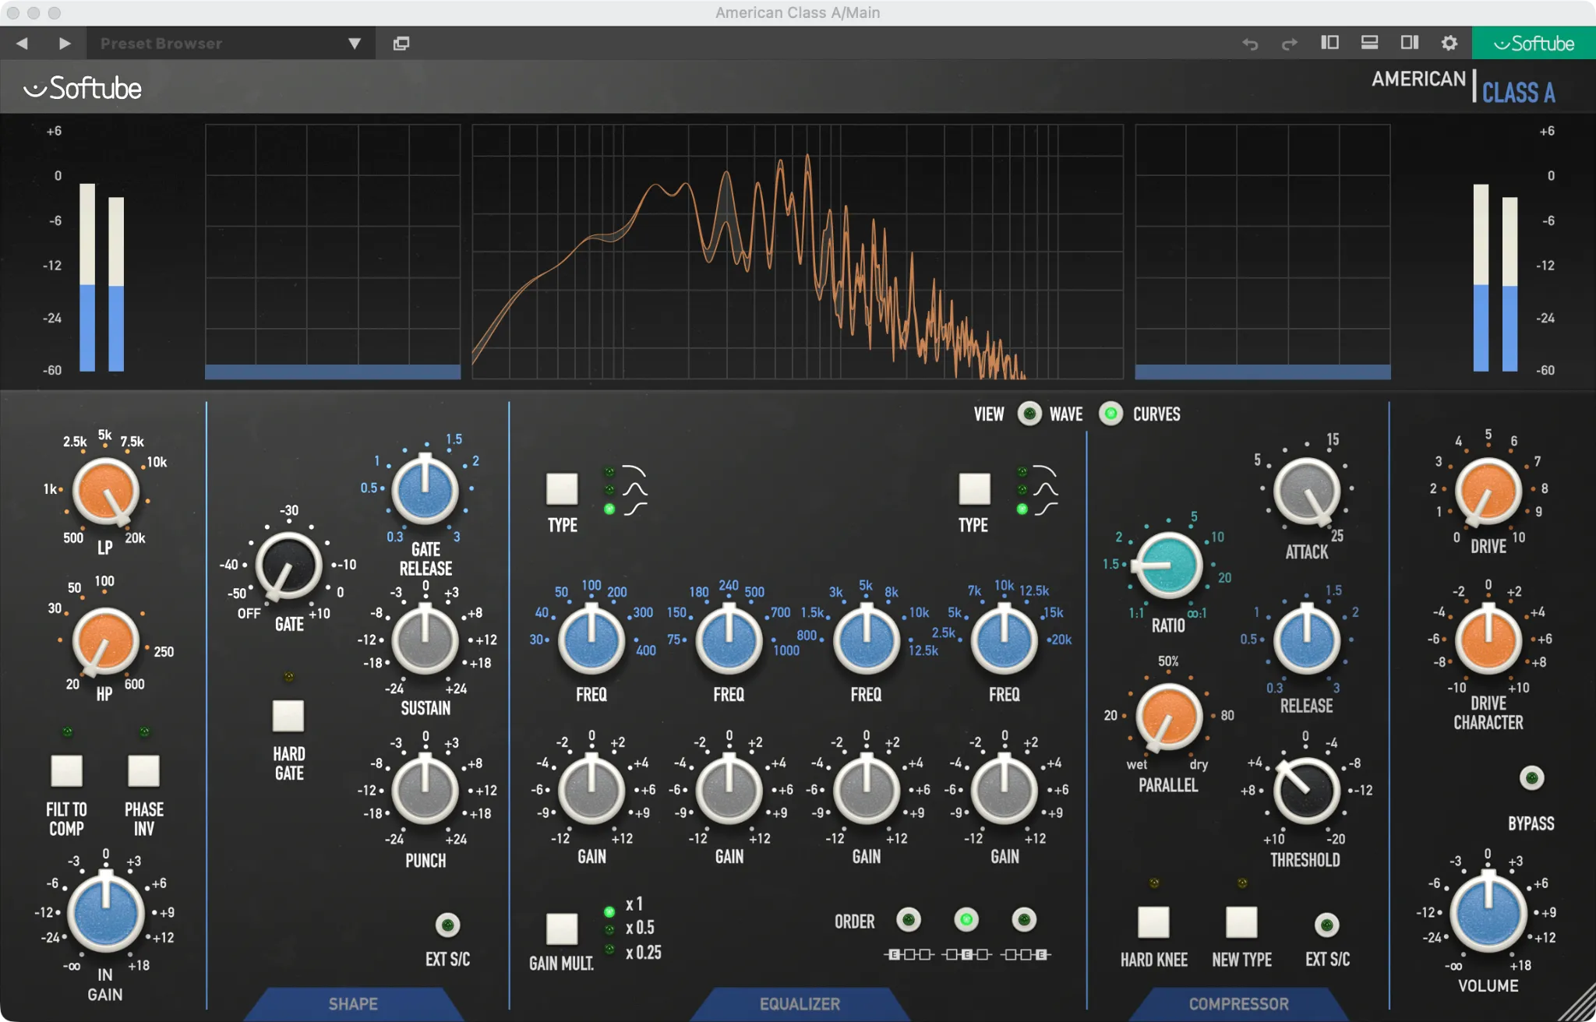Select the first ORDER routing button
This screenshot has width=1596, height=1022.
[909, 920]
